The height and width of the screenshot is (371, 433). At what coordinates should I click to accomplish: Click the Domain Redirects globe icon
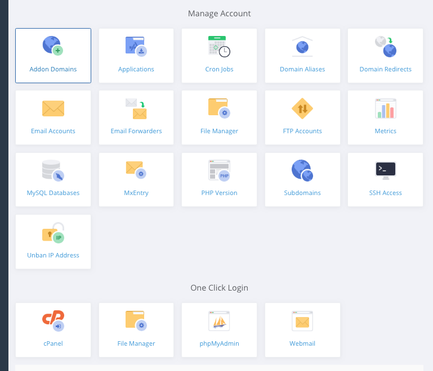point(386,46)
